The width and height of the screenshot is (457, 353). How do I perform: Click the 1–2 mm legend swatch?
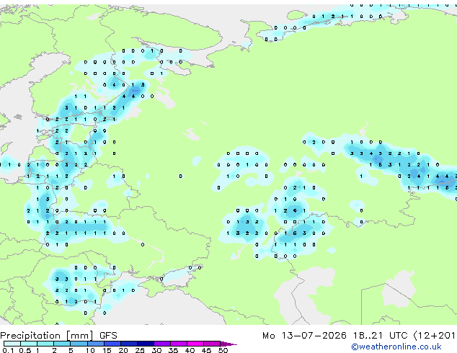tap(45, 344)
